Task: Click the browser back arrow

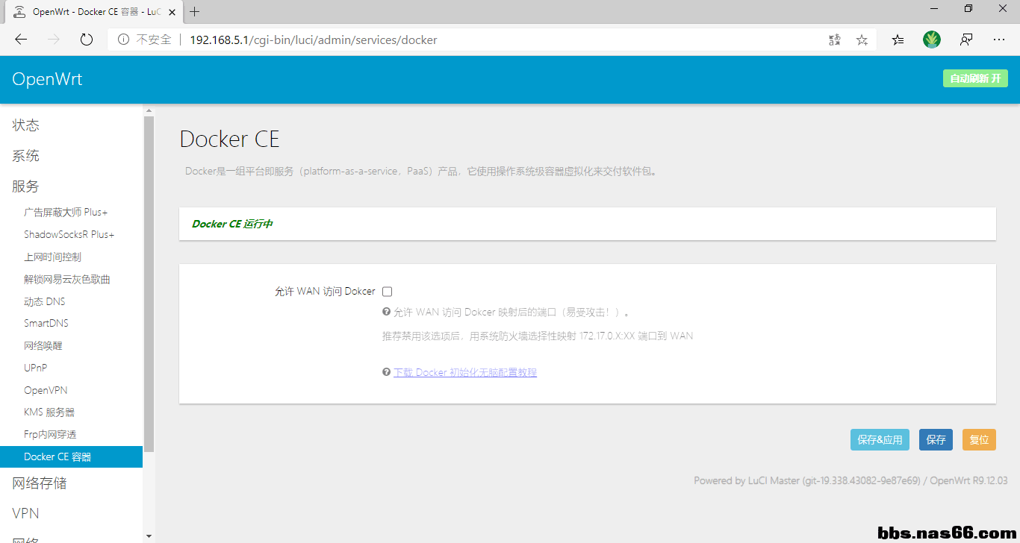Action: (x=21, y=40)
